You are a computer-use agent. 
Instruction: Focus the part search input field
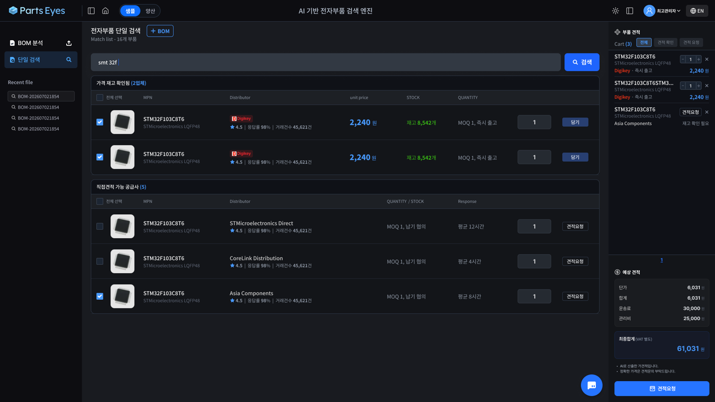pyautogui.click(x=326, y=62)
